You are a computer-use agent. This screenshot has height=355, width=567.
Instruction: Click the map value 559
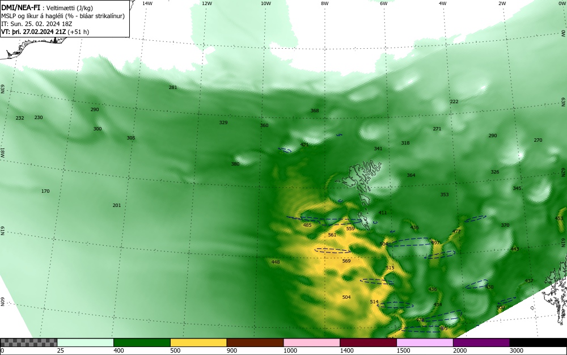coord(350,229)
